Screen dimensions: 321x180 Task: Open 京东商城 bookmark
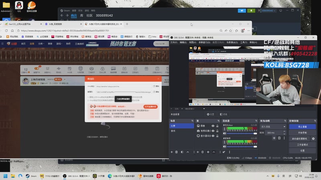click(72, 37)
